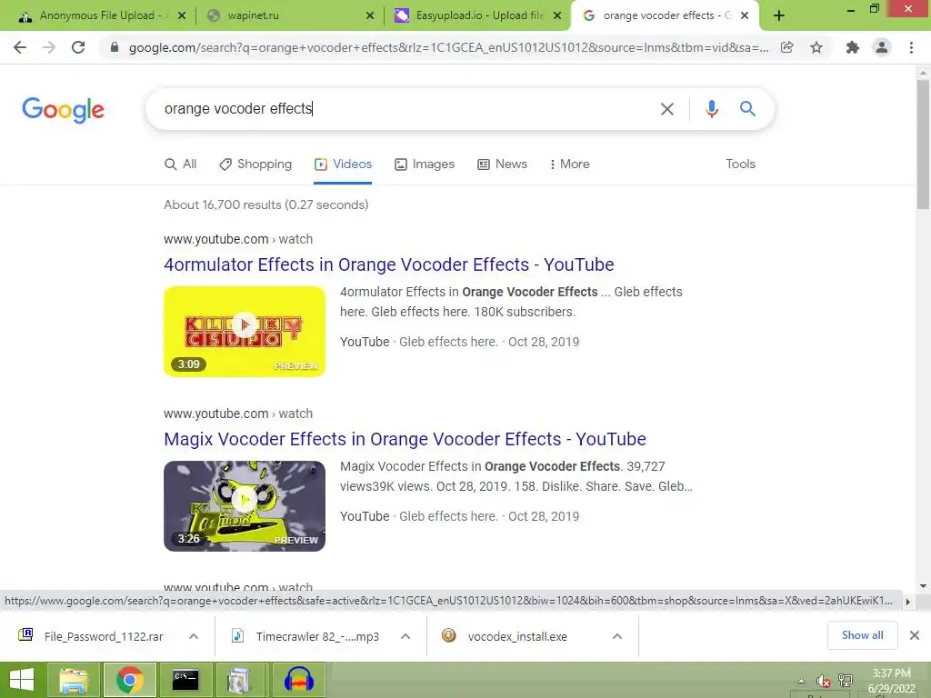The image size is (931, 698).
Task: Click the forward navigation arrow
Action: 49,47
